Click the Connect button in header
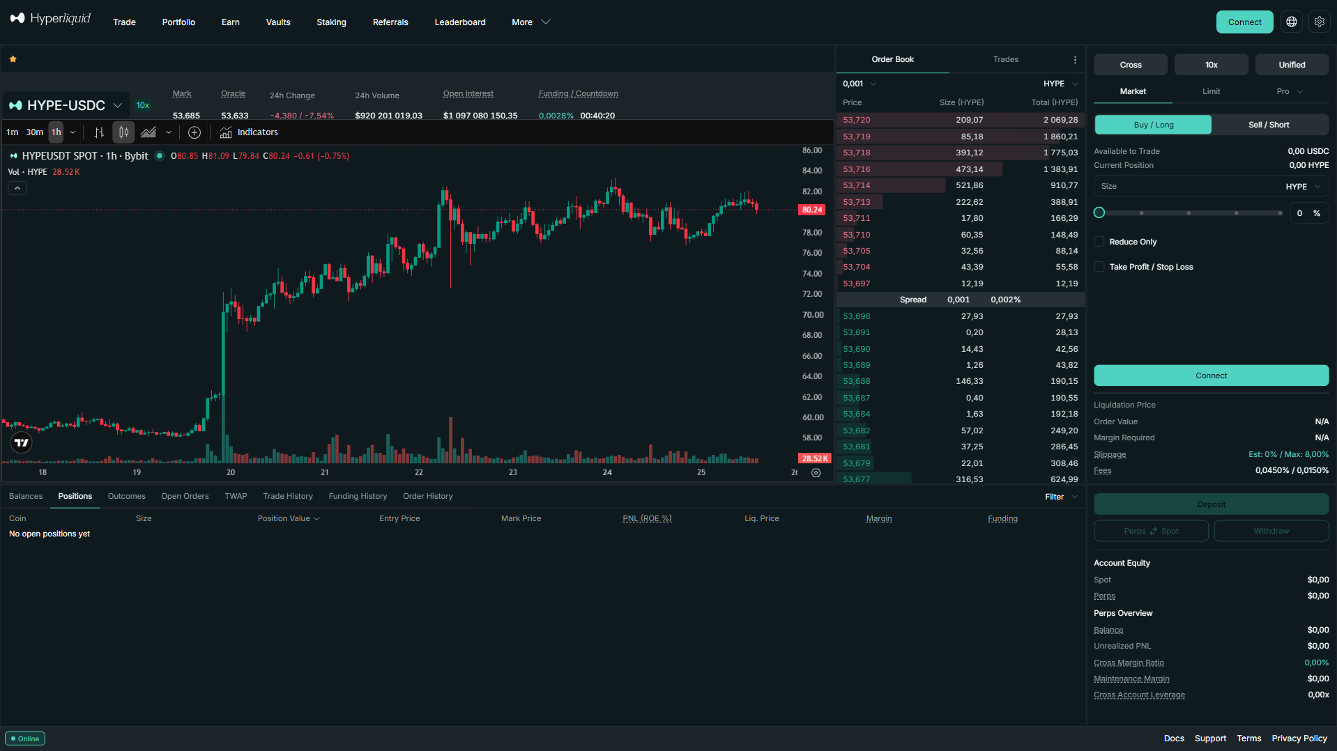The width and height of the screenshot is (1337, 751). point(1244,22)
